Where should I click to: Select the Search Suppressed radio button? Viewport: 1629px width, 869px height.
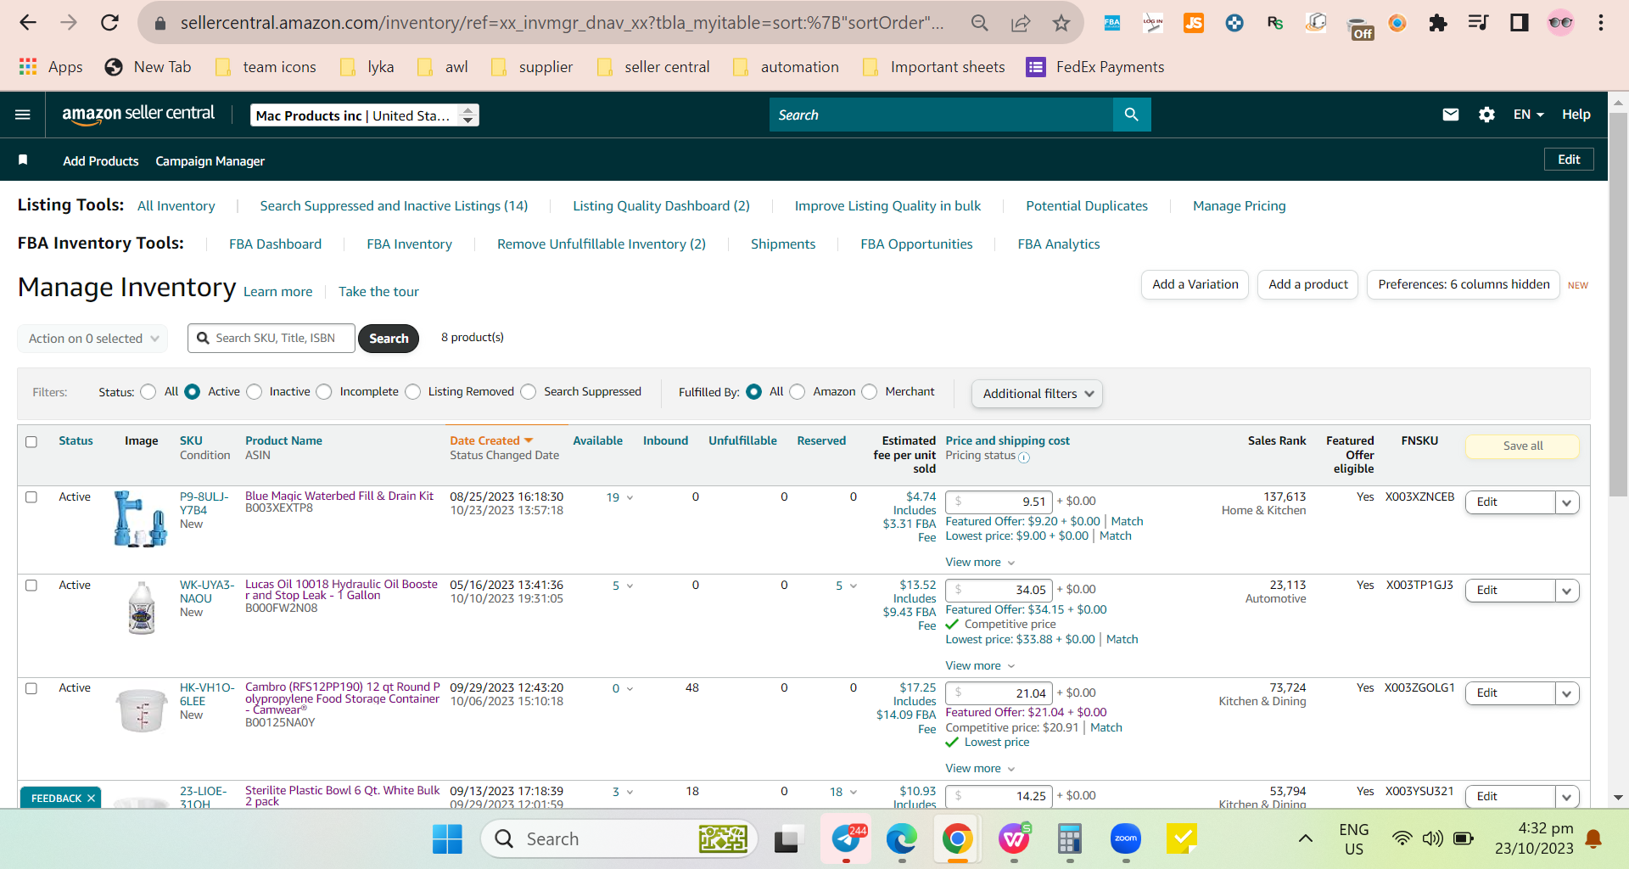[529, 392]
